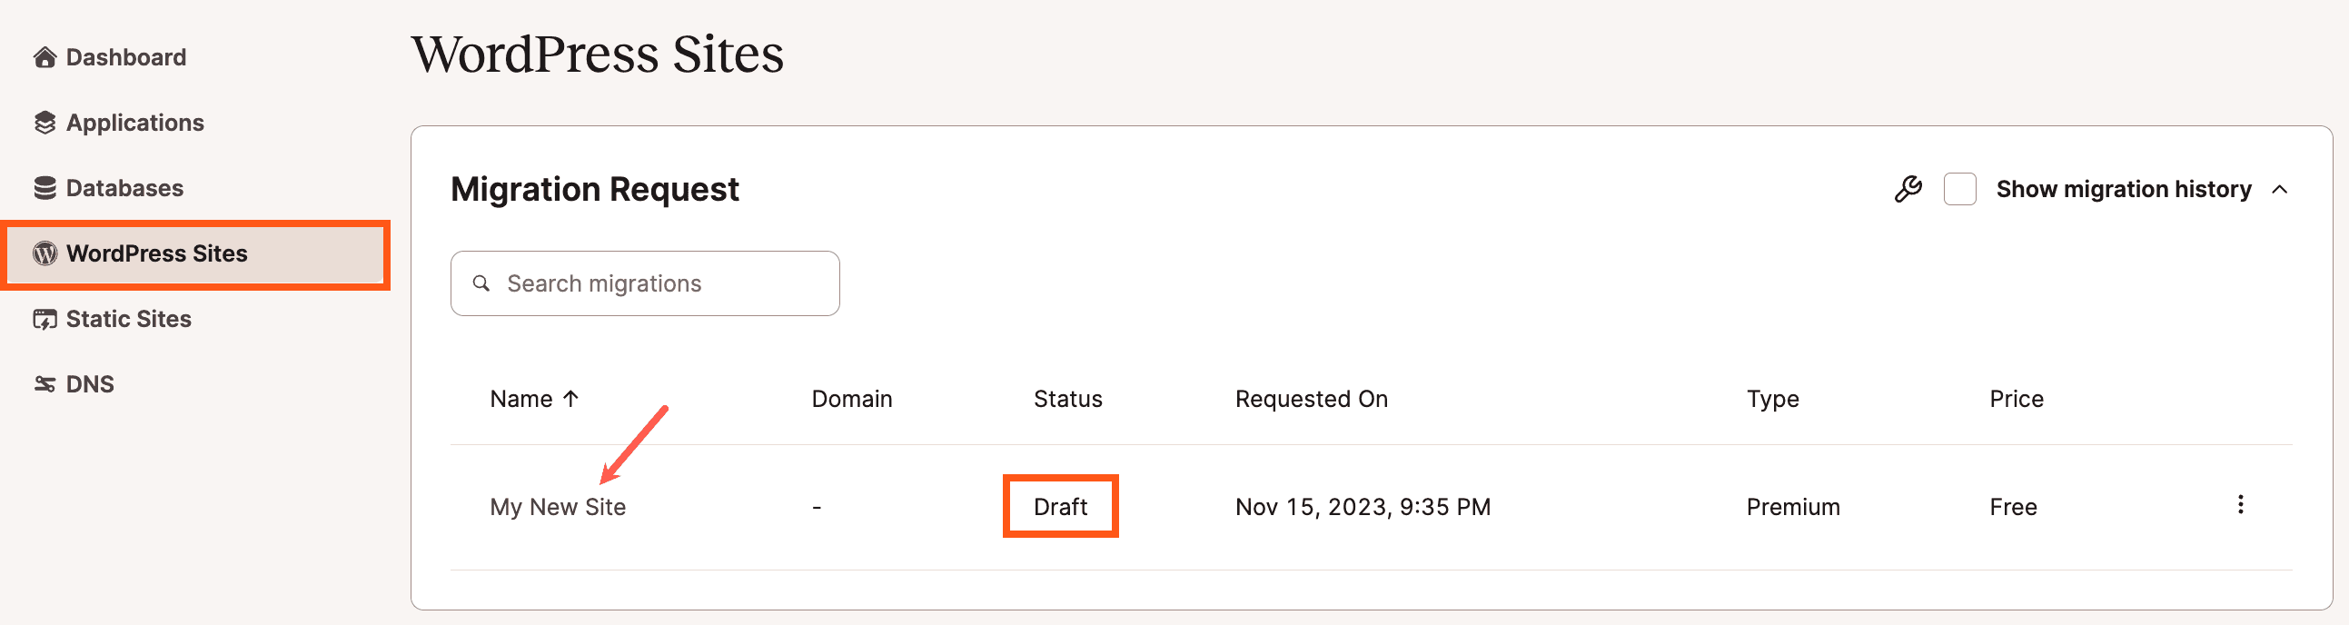Screen dimensions: 2349x625
Task: Collapse the Migration Request panel chevron
Action: (2279, 190)
